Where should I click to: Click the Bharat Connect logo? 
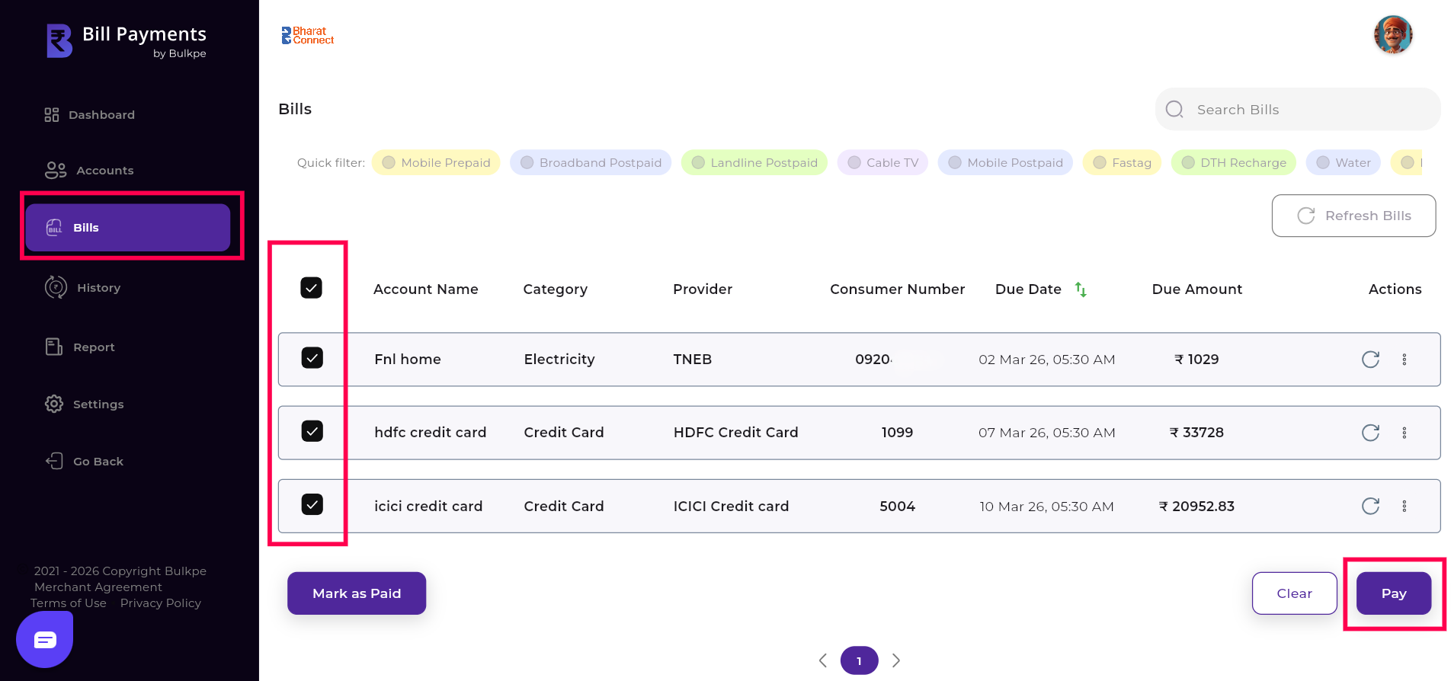pyautogui.click(x=308, y=36)
